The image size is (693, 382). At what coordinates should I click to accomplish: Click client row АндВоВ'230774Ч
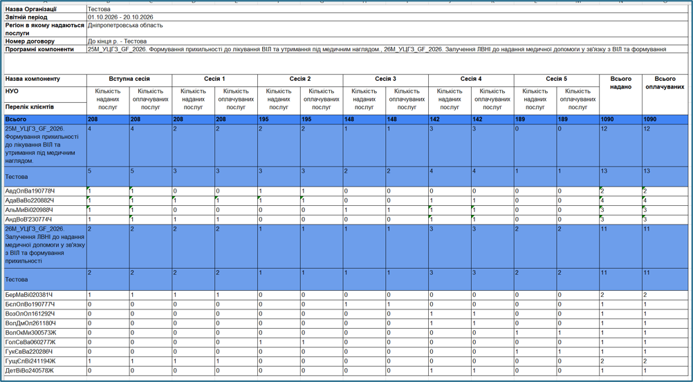tap(46, 220)
